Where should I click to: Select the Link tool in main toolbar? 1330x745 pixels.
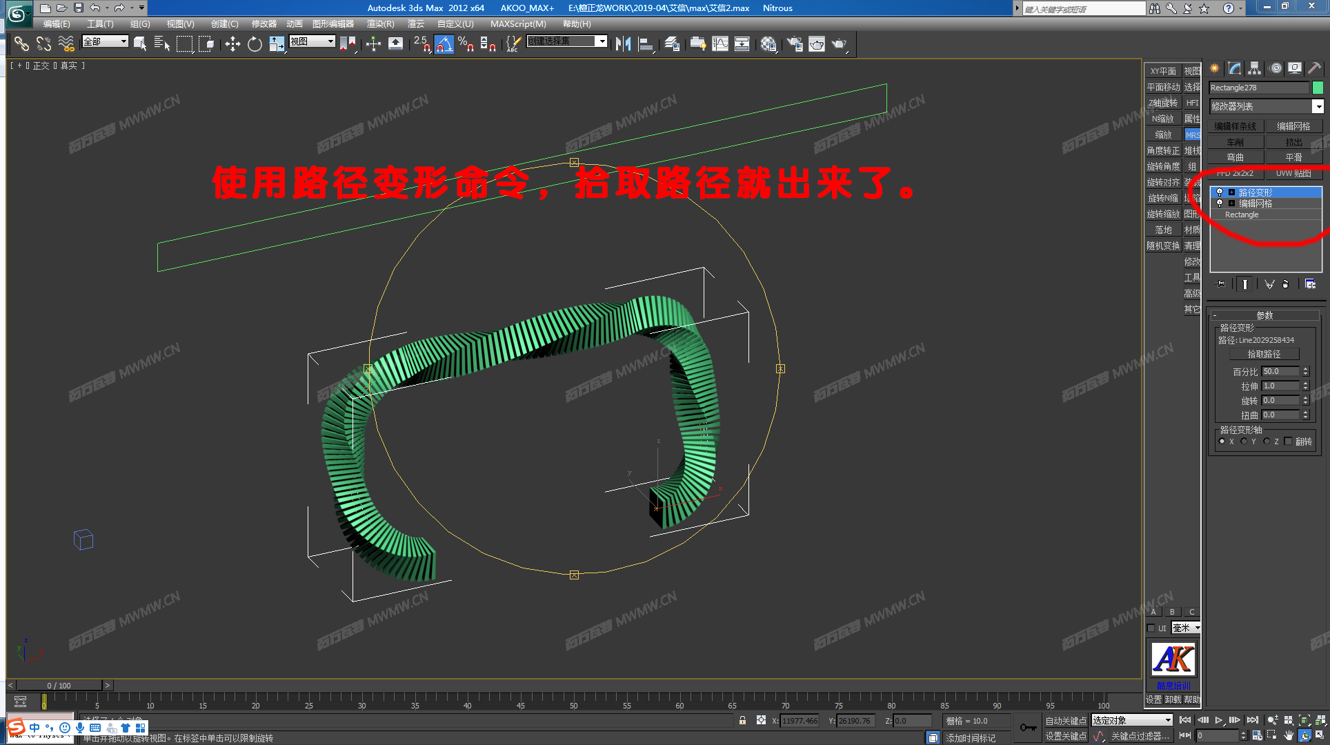[x=21, y=43]
